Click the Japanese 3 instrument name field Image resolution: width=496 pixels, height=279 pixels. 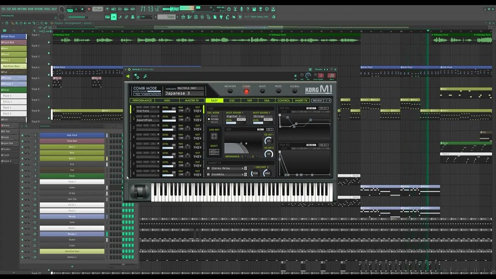pyautogui.click(x=184, y=93)
